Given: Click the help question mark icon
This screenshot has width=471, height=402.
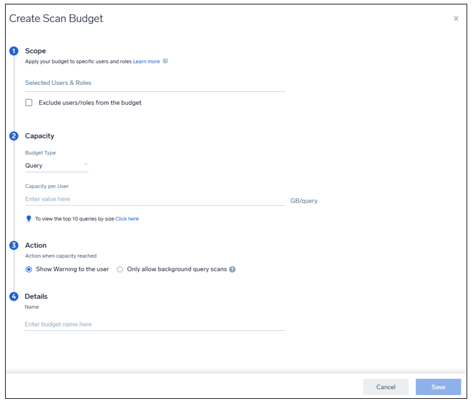Looking at the screenshot, I should (x=232, y=269).
